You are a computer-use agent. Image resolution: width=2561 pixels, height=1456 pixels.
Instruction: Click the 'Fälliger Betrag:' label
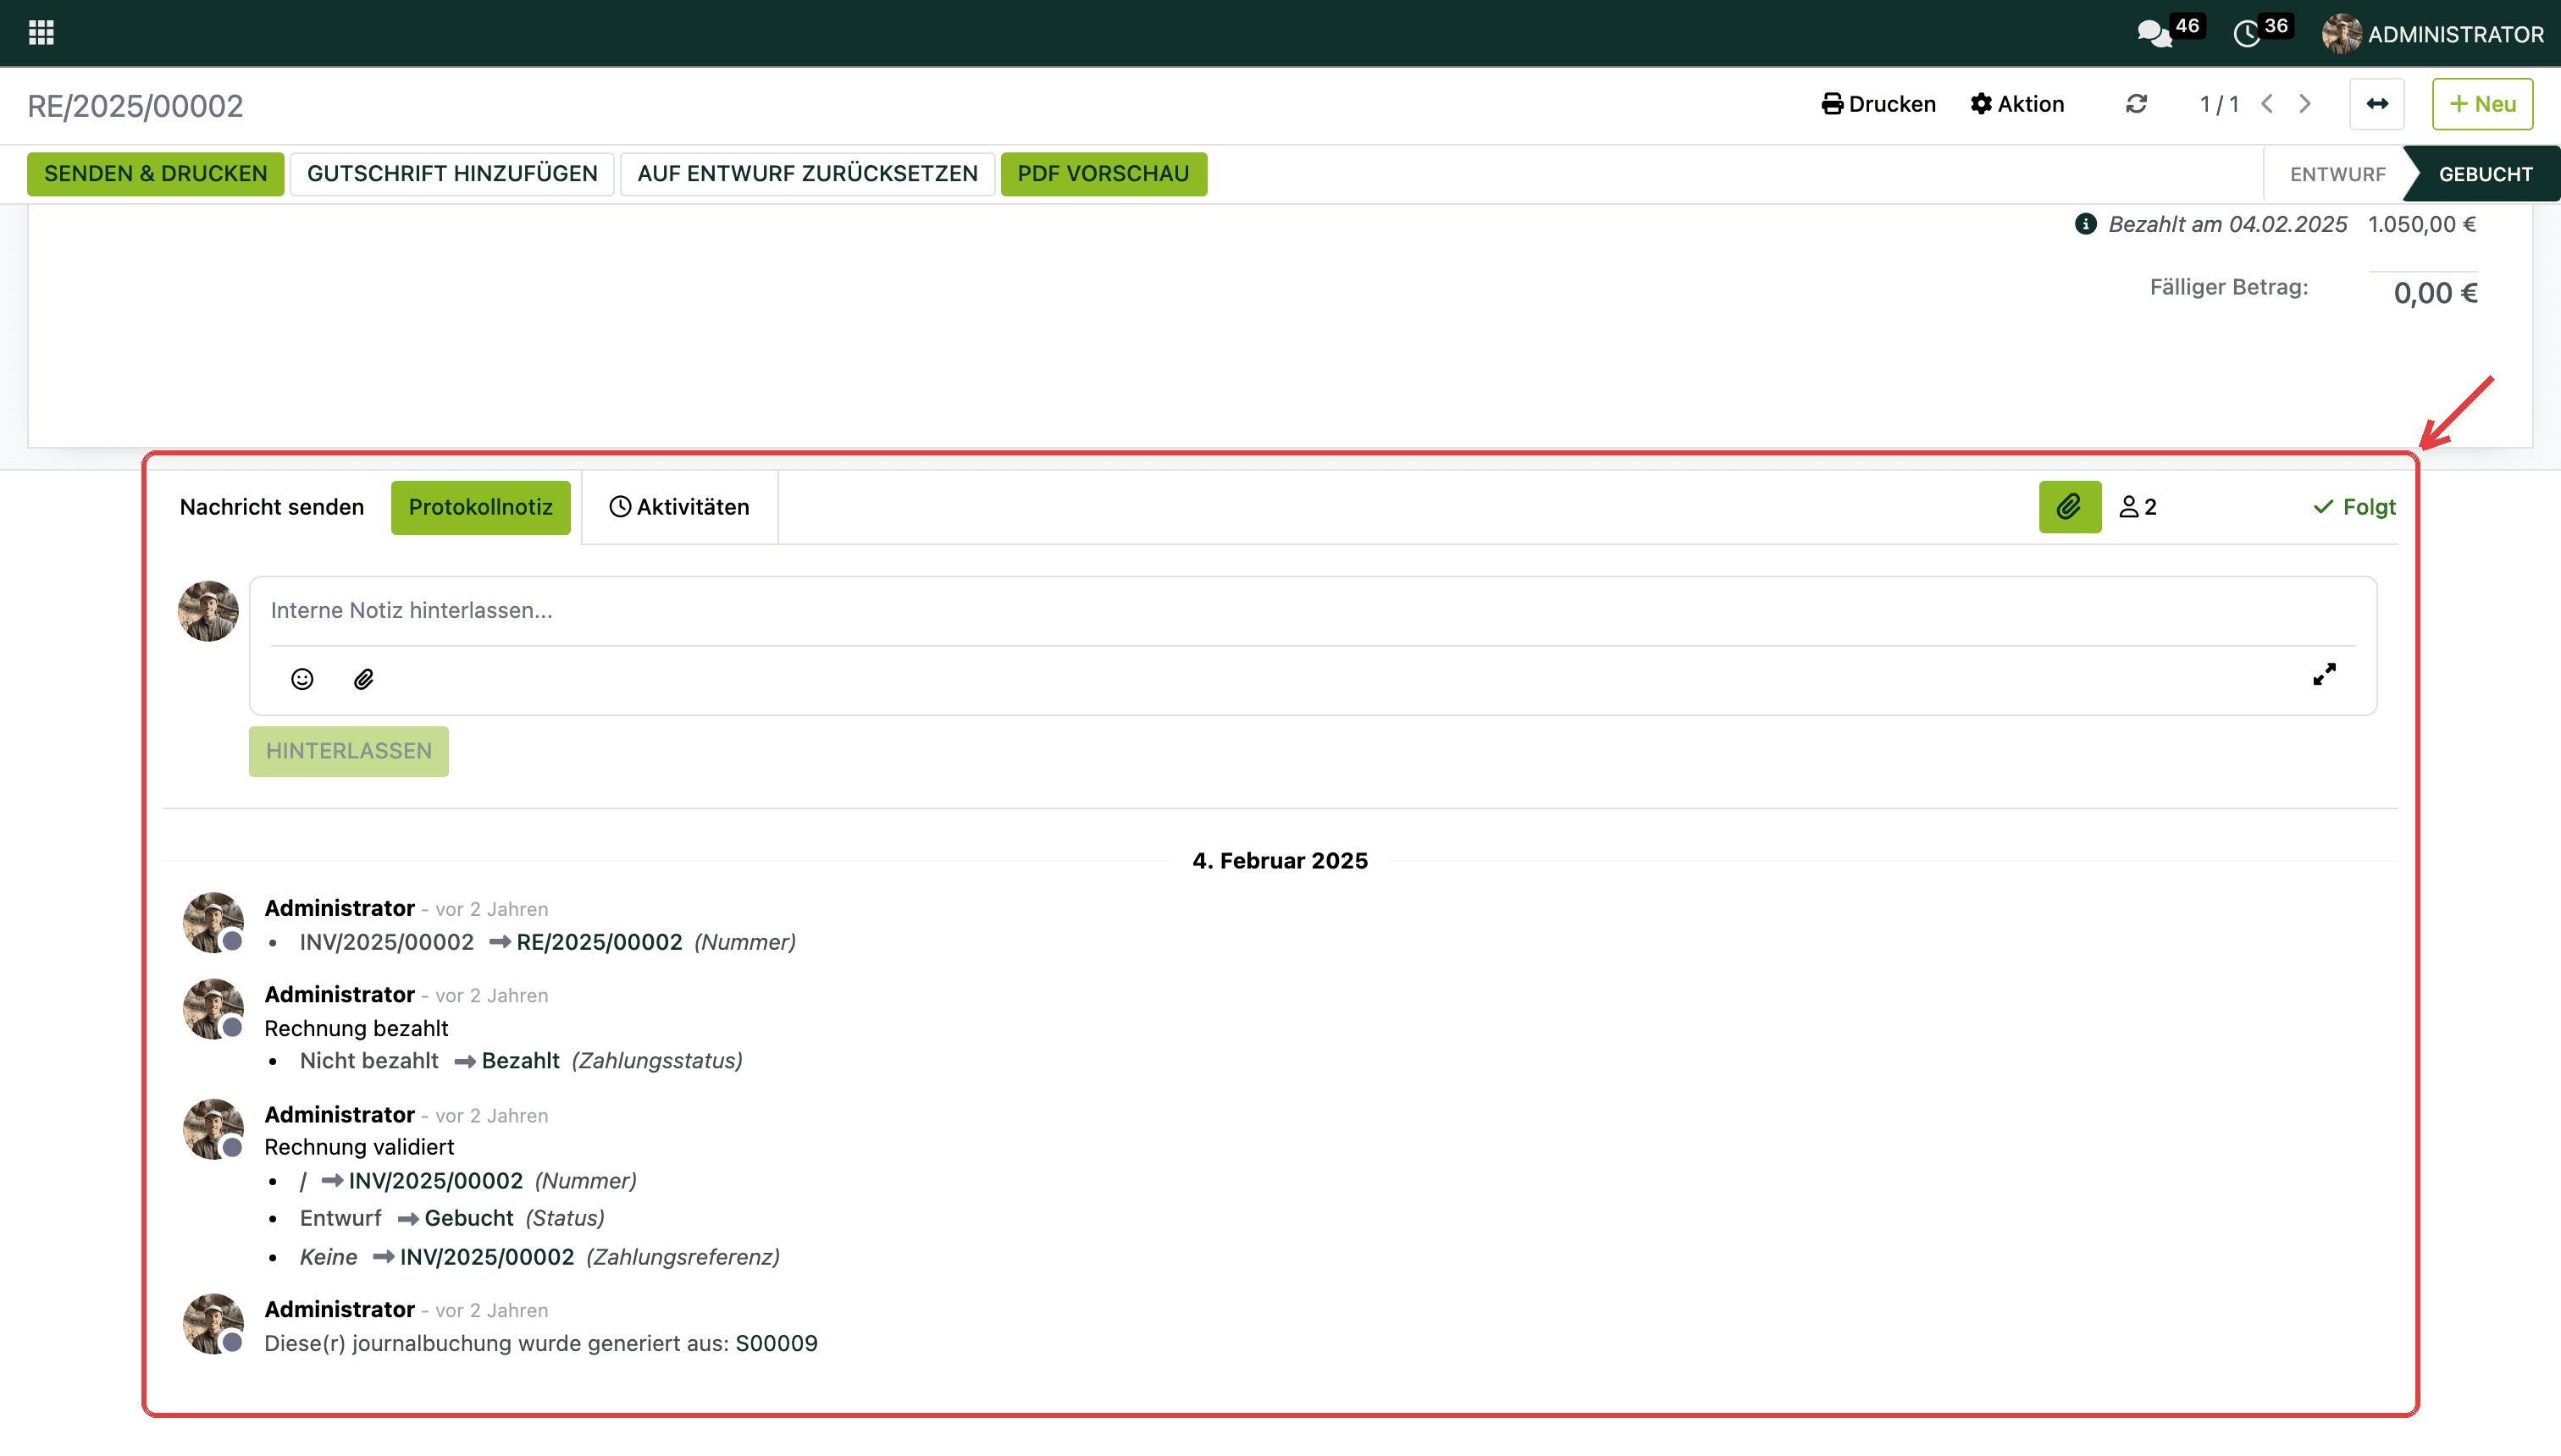2229,287
